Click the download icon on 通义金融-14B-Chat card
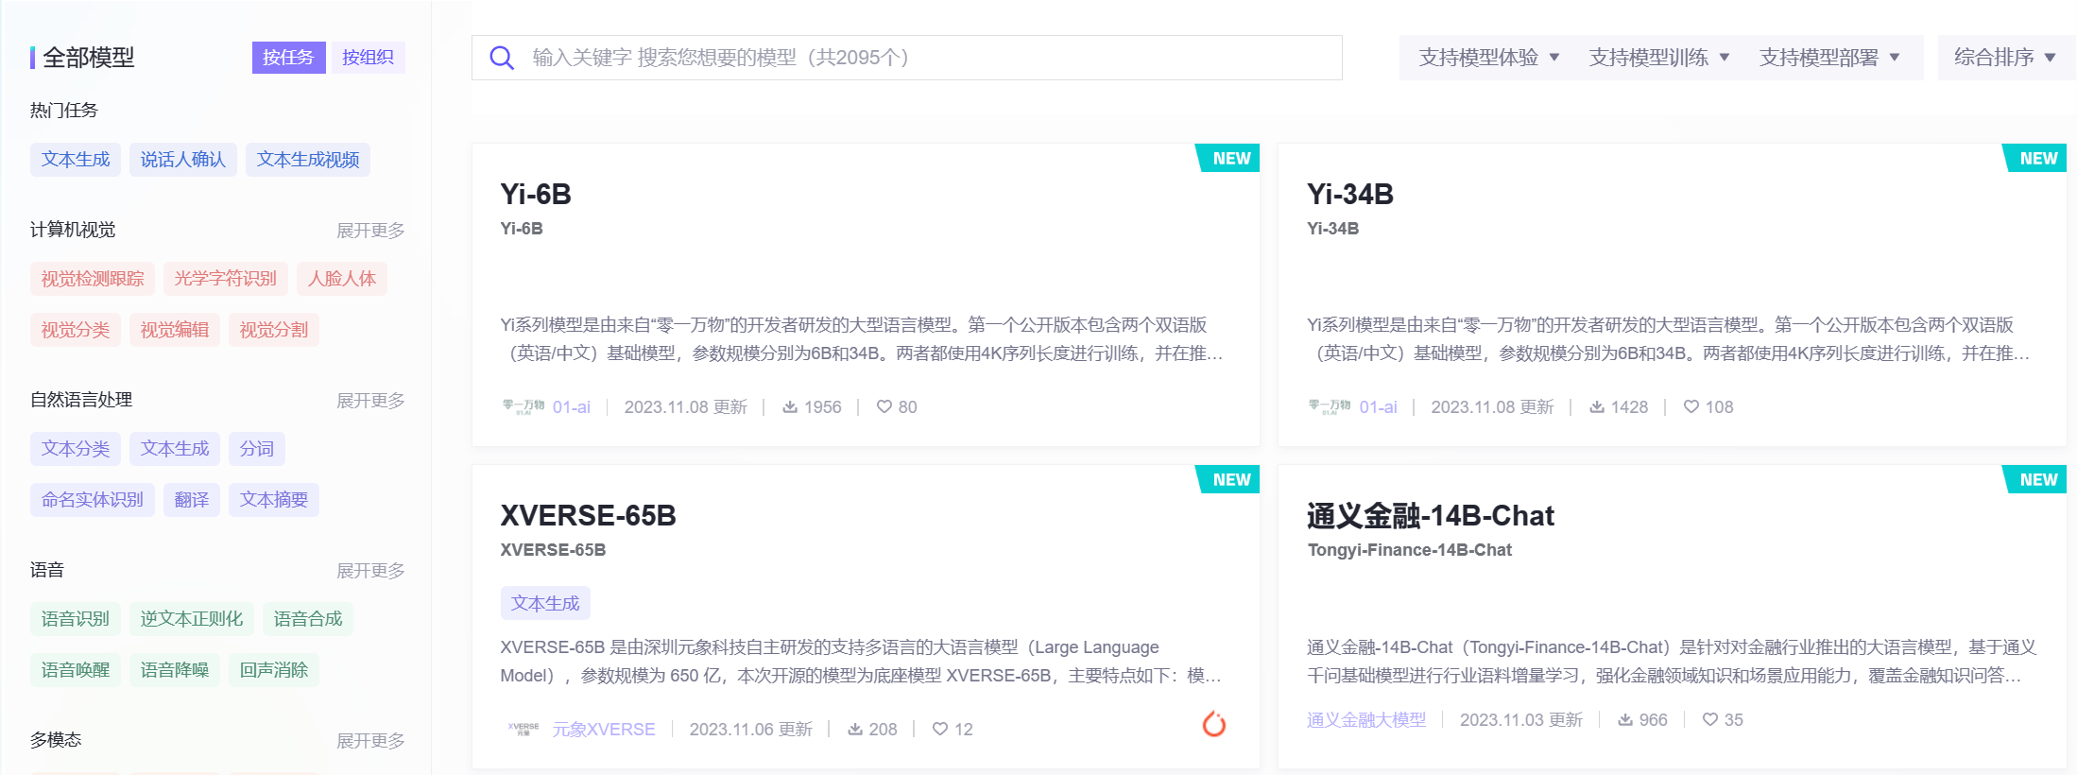Screen dimensions: 2077x775 [x=1625, y=719]
